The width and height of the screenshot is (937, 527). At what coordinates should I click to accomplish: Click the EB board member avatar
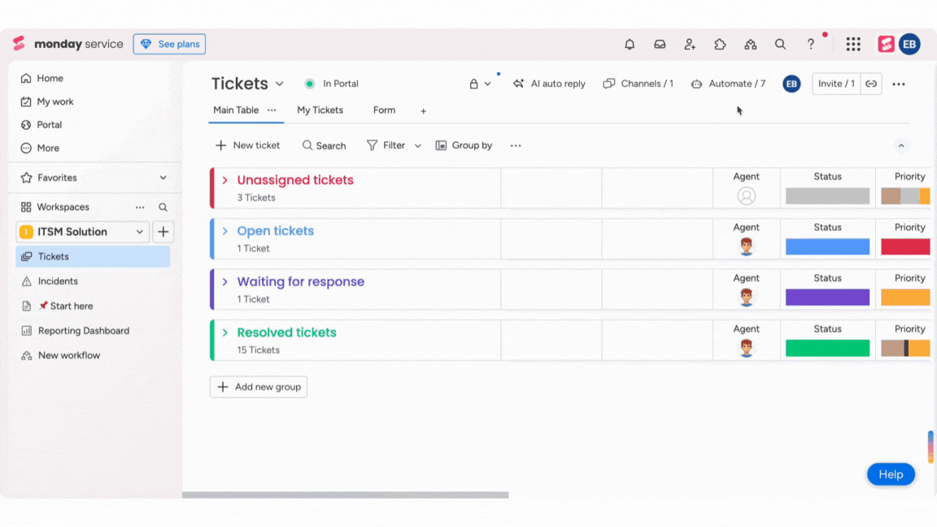coord(791,84)
